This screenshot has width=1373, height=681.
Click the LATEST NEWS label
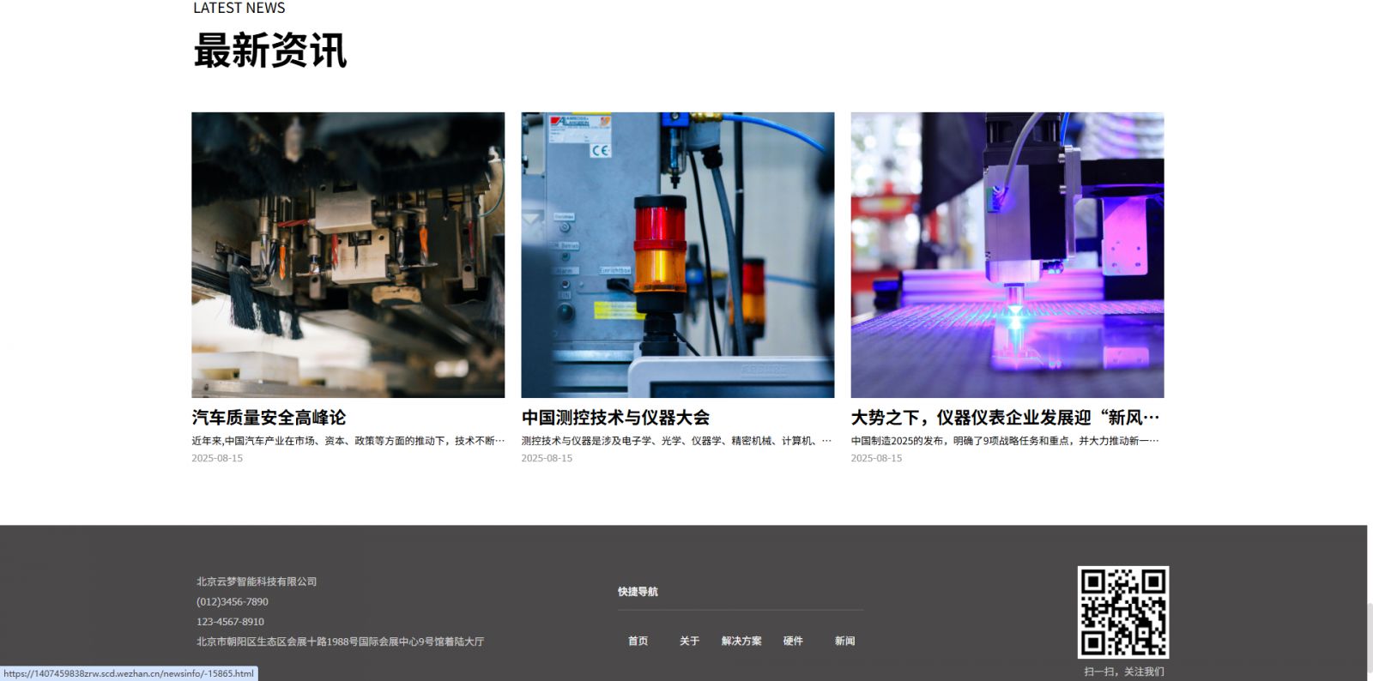pos(239,8)
